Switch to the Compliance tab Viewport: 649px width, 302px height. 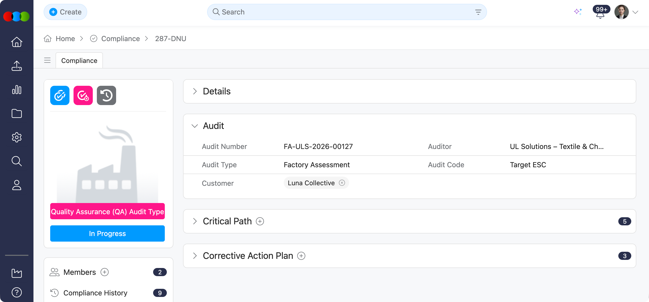tap(79, 60)
